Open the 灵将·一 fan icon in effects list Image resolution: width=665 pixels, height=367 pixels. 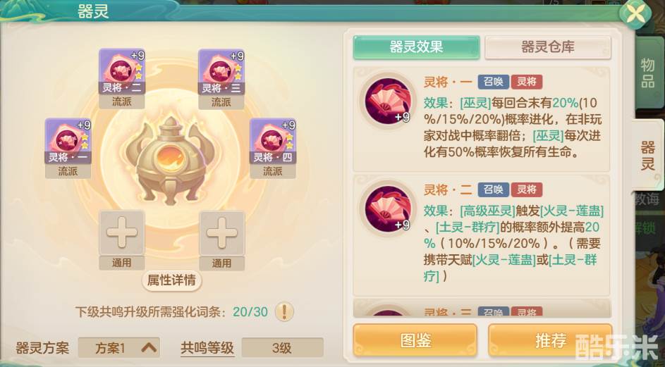click(x=386, y=101)
